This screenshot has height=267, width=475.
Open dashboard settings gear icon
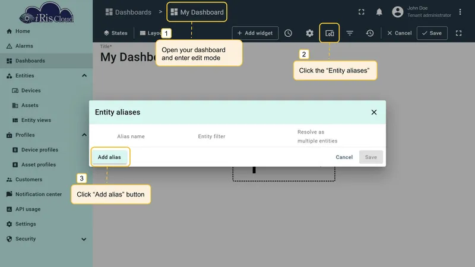(x=309, y=33)
